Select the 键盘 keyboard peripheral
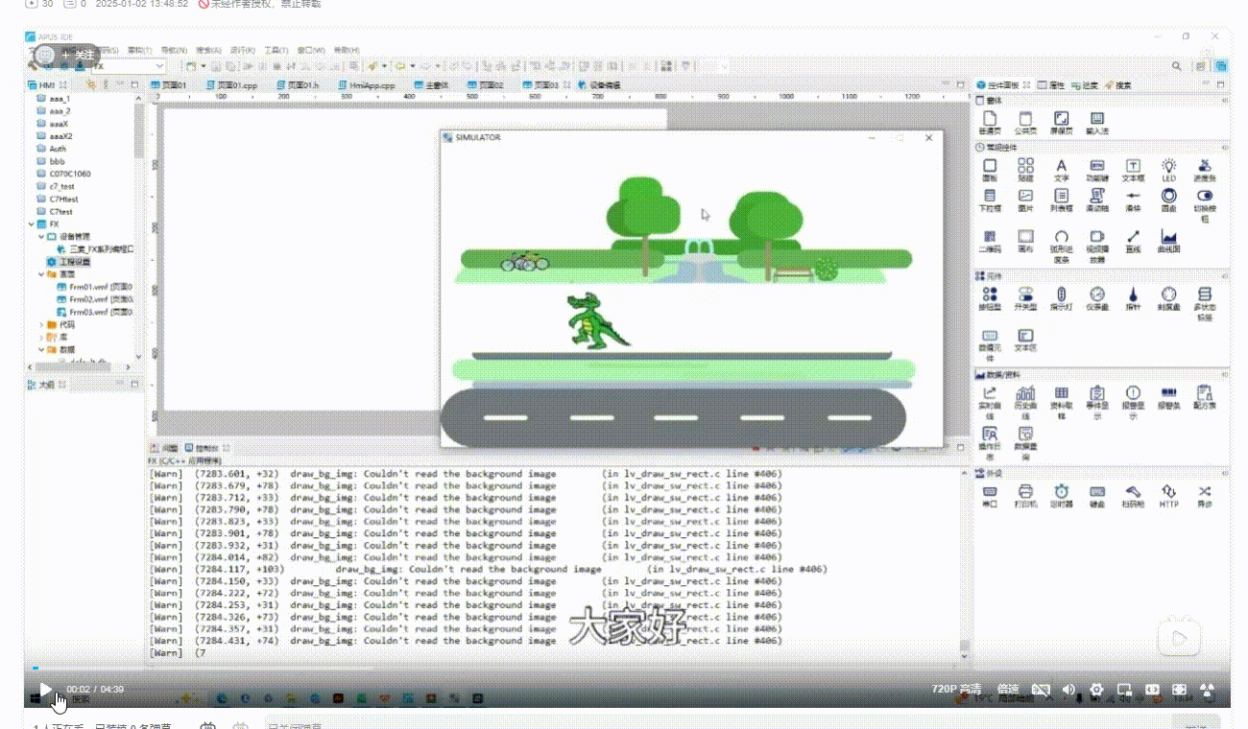Viewport: 1248px width, 729px height. 1097,495
